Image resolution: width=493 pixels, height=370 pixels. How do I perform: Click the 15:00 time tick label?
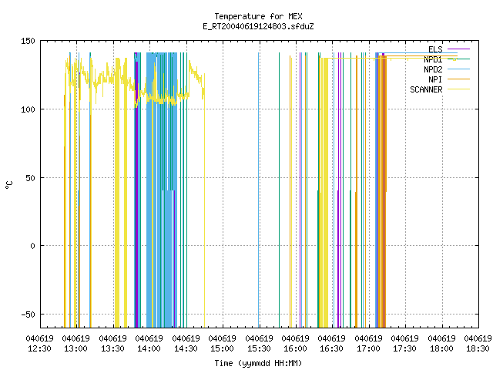coord(222,348)
